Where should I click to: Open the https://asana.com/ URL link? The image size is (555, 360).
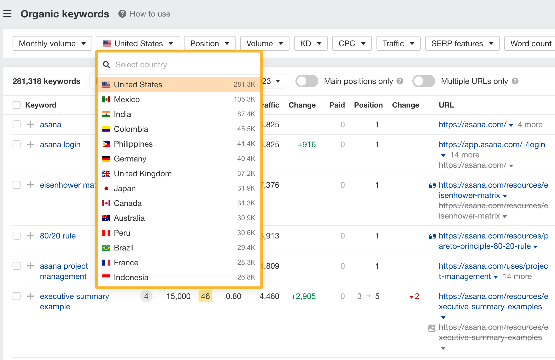tap(472, 125)
